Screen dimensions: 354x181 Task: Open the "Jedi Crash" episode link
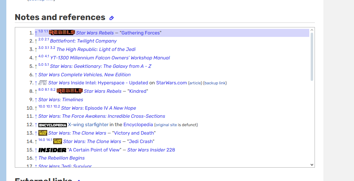click(x=141, y=141)
